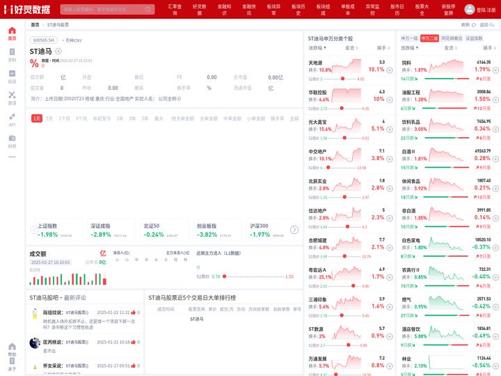Sort individual stocks by 金流
This screenshot has width=501, height=376.
[351, 48]
